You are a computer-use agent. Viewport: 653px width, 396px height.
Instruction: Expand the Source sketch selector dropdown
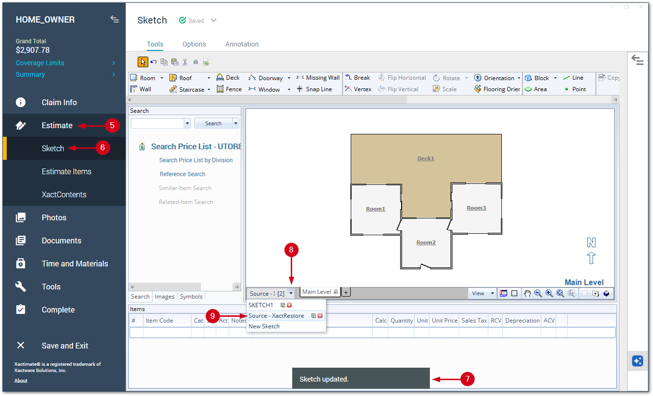click(x=291, y=293)
